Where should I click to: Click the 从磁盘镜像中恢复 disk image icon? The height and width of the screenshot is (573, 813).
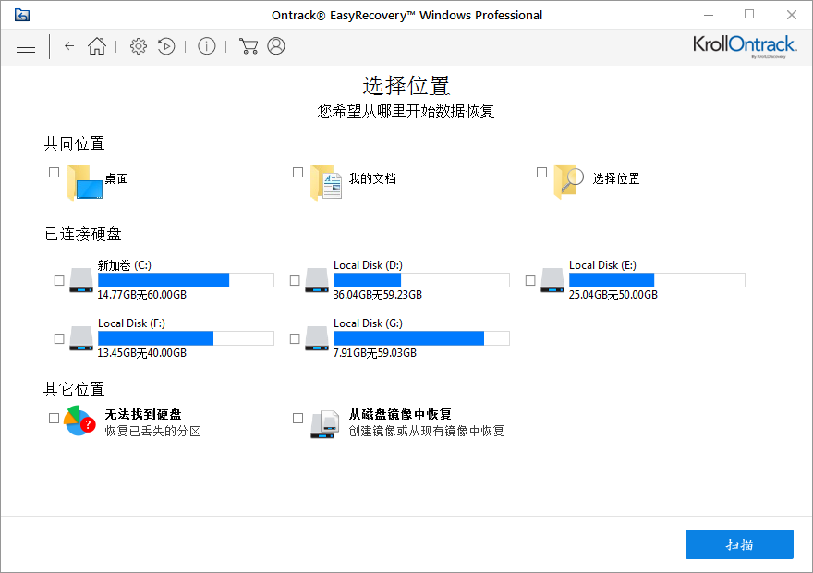324,424
